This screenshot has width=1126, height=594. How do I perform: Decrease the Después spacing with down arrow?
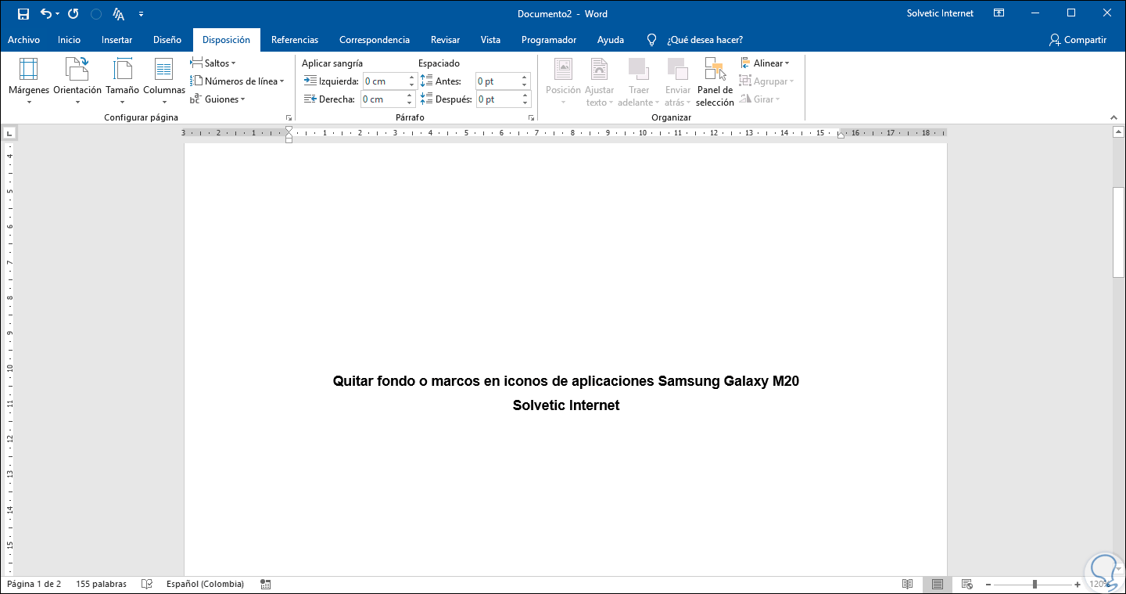tap(525, 103)
